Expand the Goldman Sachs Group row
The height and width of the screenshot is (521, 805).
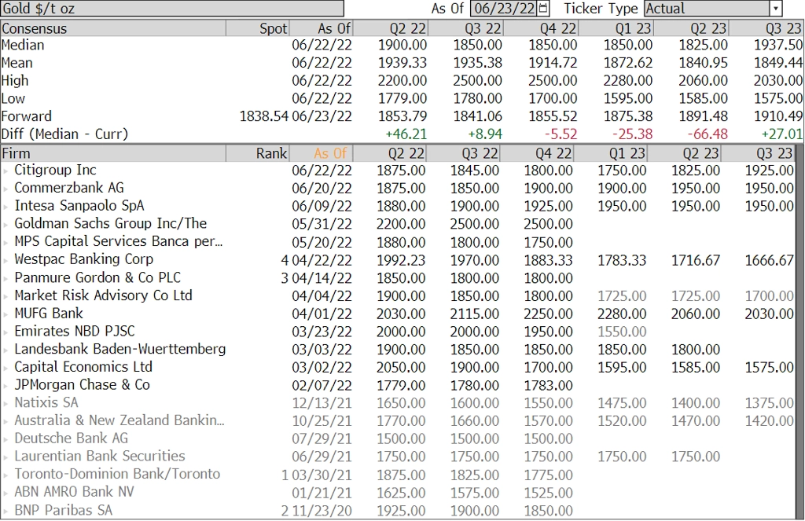(x=6, y=224)
